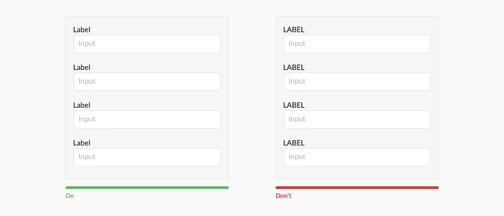Image resolution: width=504 pixels, height=216 pixels.
Task: Click the red bar under the Don't example
Action: point(357,188)
